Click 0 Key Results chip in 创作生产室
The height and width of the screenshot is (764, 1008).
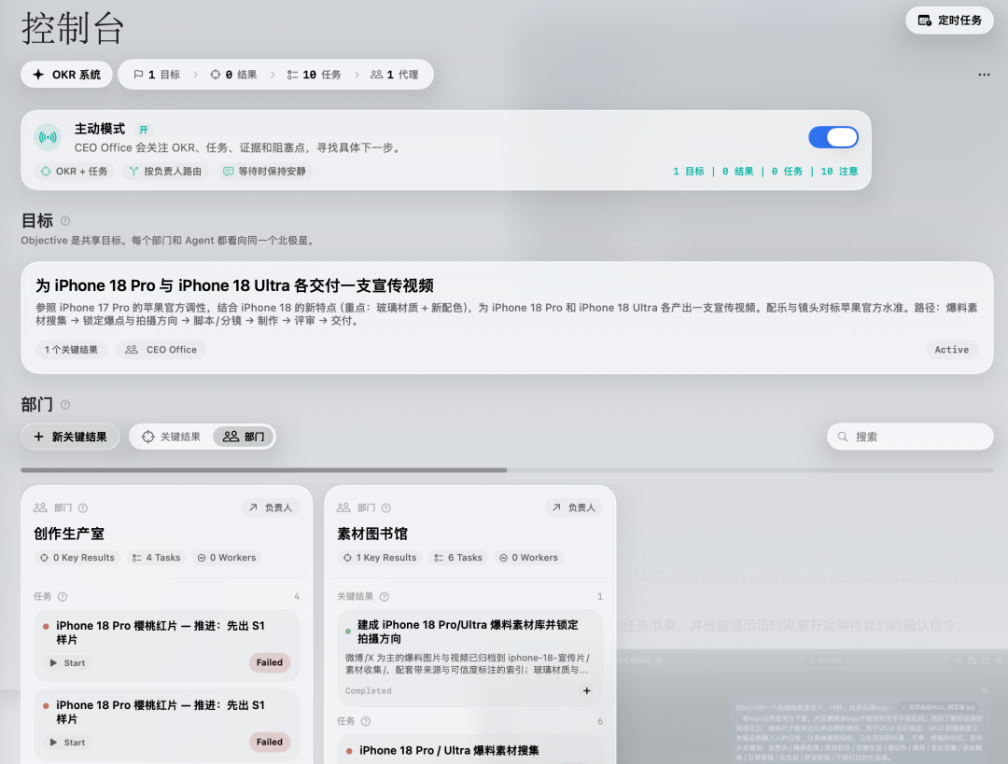pyautogui.click(x=77, y=558)
